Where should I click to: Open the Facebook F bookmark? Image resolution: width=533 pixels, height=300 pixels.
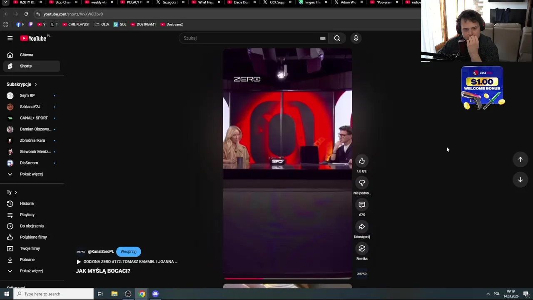click(x=20, y=24)
